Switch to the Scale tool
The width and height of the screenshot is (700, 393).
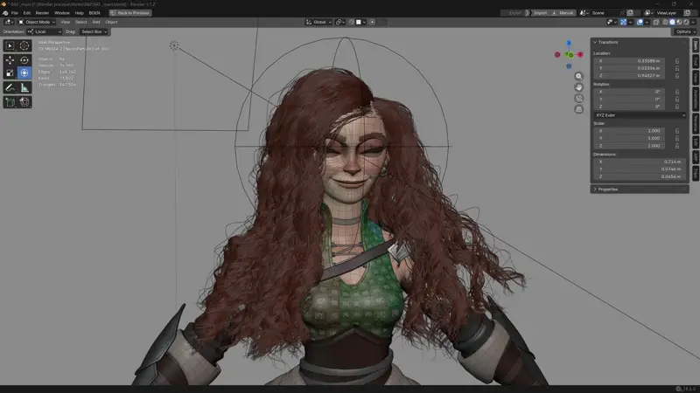coord(10,73)
